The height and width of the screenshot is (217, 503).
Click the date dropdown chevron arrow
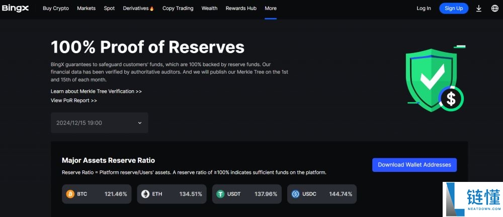point(140,123)
